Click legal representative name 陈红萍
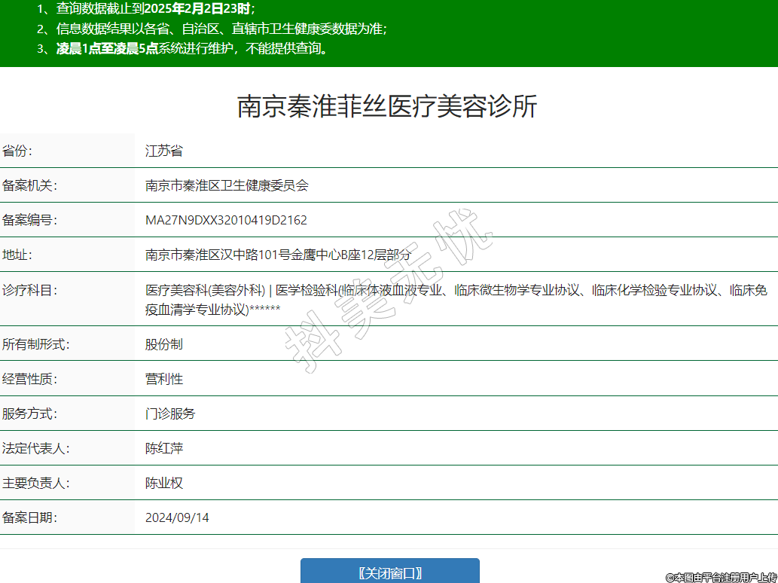Screen dimensions: 778x583 pyautogui.click(x=164, y=448)
